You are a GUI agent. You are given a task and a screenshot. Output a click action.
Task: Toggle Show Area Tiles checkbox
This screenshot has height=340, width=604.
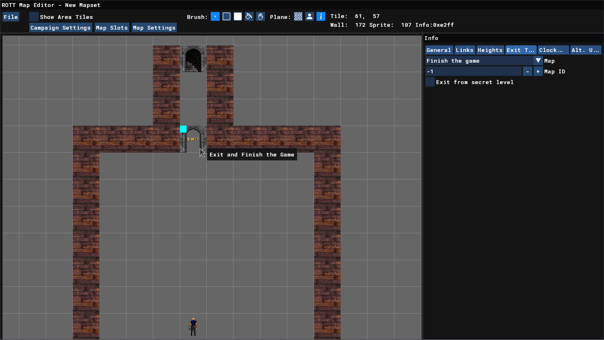[x=34, y=17]
